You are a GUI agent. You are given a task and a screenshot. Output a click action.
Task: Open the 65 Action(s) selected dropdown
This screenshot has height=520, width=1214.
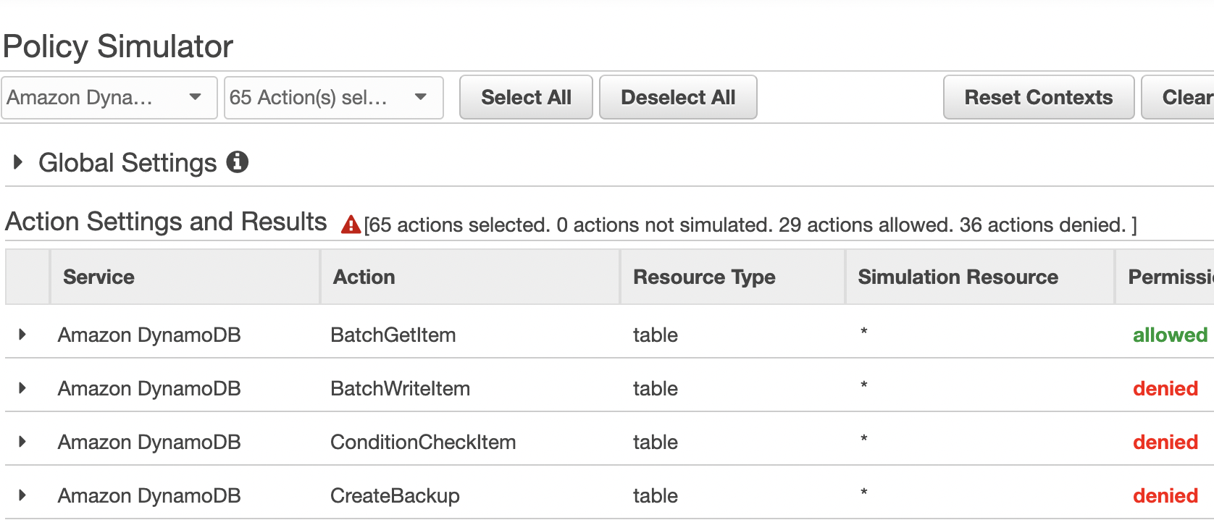point(333,98)
